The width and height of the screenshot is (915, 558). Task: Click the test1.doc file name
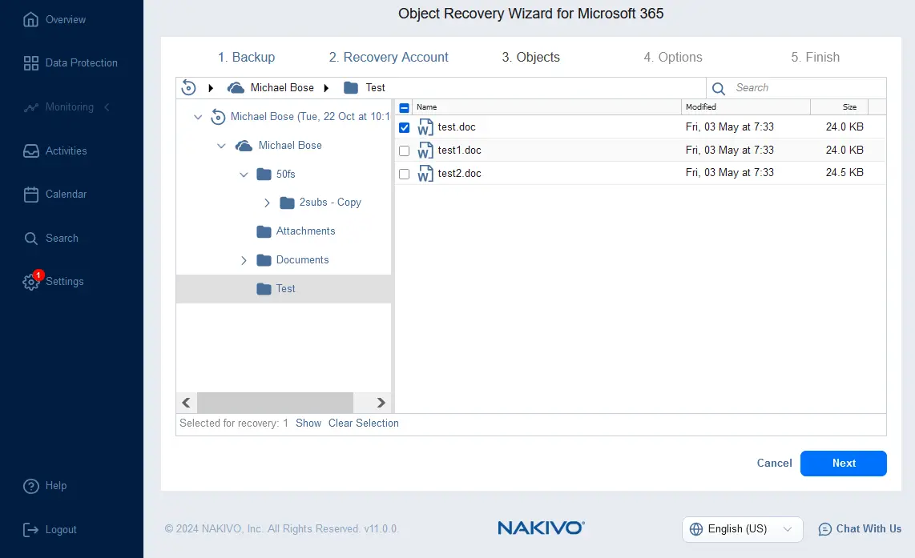pos(459,151)
